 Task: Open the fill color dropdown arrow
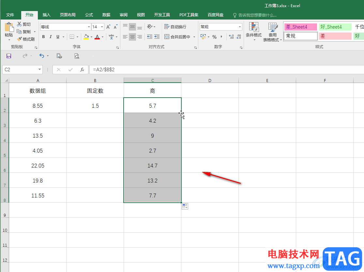pos(91,37)
